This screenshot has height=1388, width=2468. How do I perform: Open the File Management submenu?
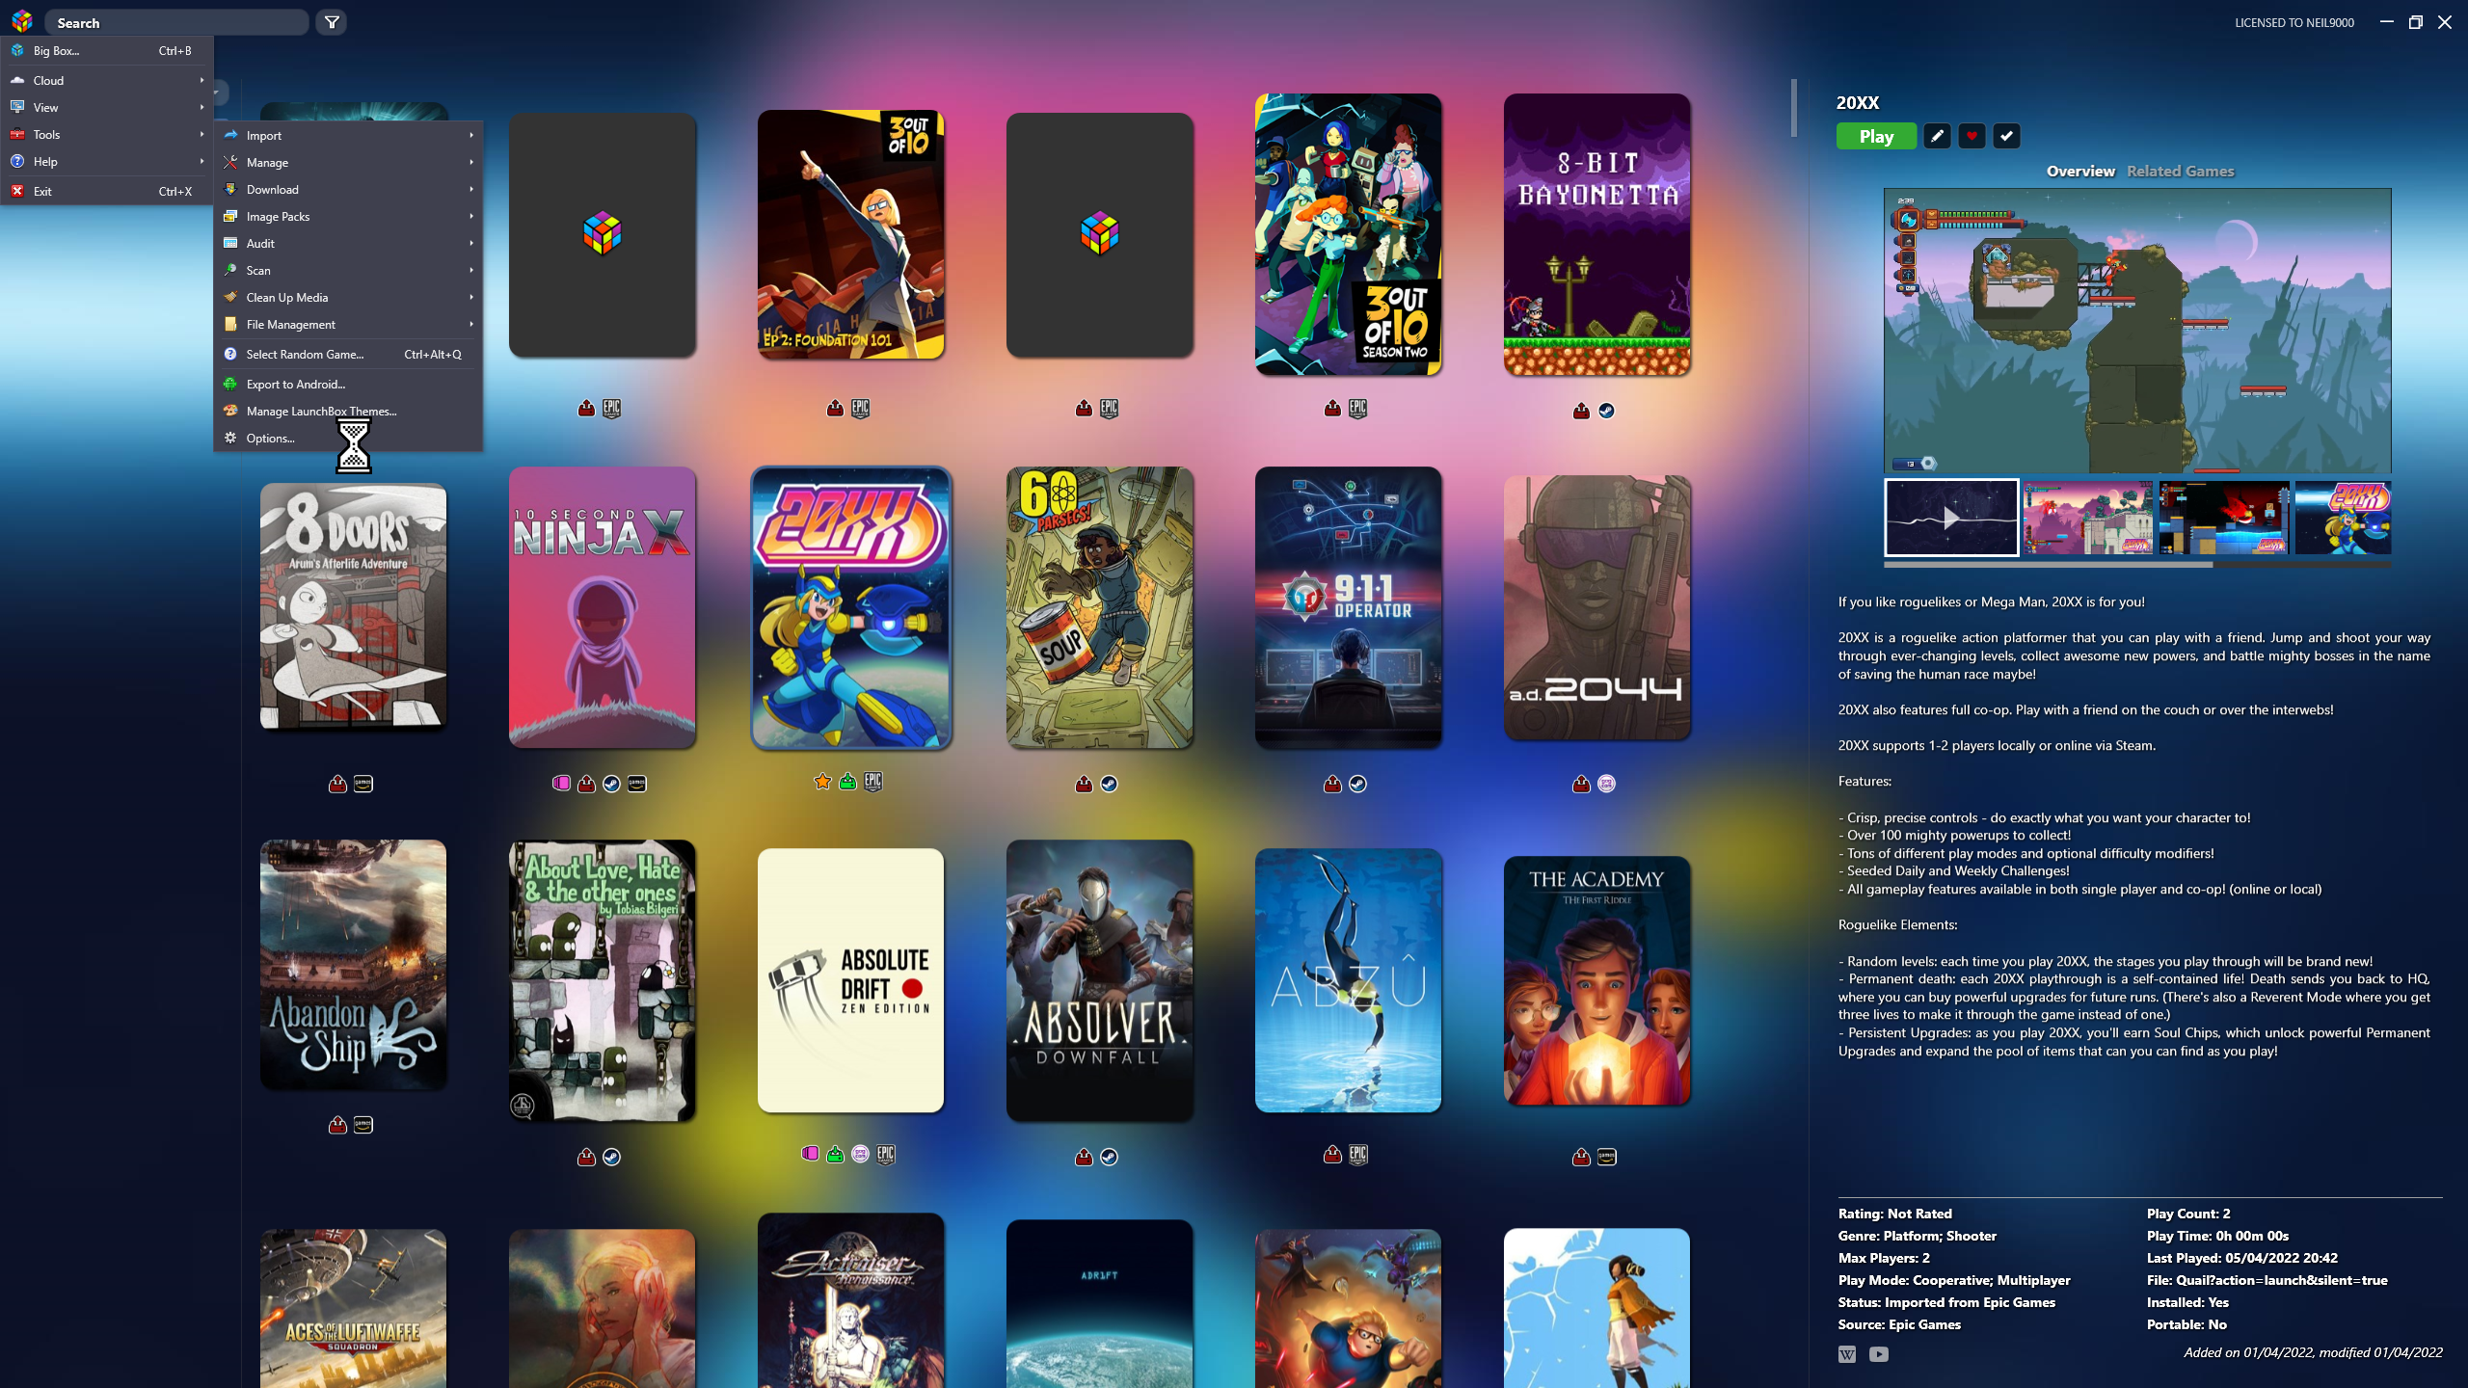point(348,324)
